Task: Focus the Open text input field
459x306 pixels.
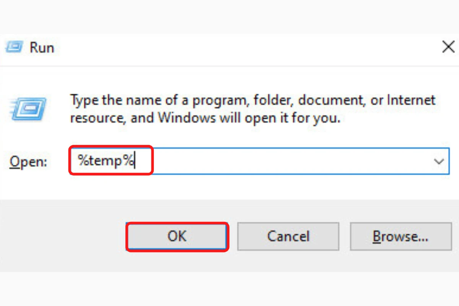Action: pyautogui.click(x=259, y=161)
